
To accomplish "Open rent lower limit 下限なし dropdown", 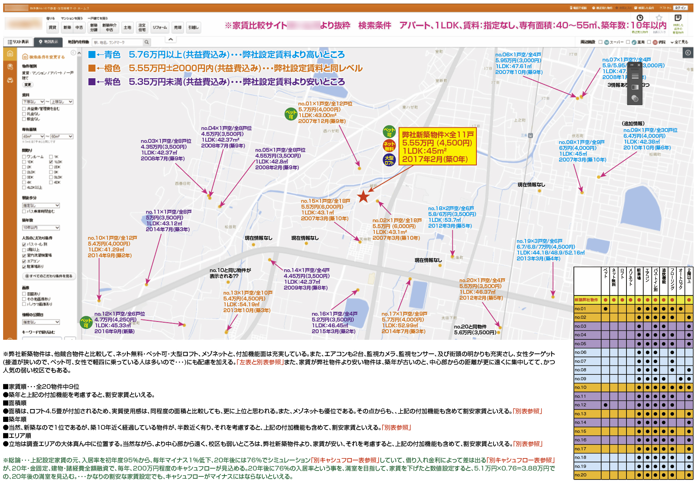I will [x=34, y=102].
